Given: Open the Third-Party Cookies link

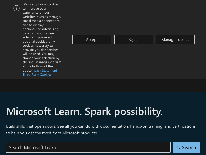Looking at the screenshot, I should click(37, 75).
